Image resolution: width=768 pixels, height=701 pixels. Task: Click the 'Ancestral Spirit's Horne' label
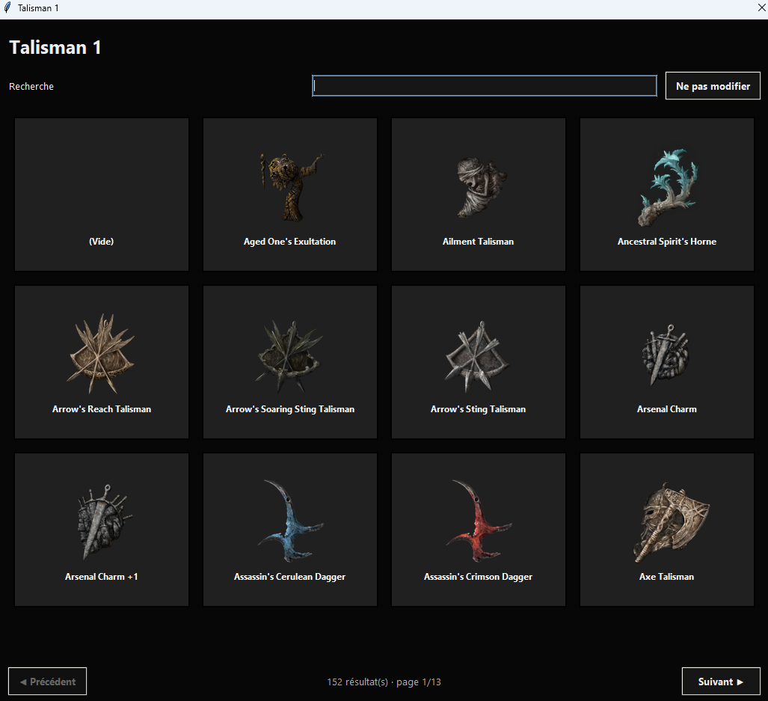pyautogui.click(x=666, y=242)
